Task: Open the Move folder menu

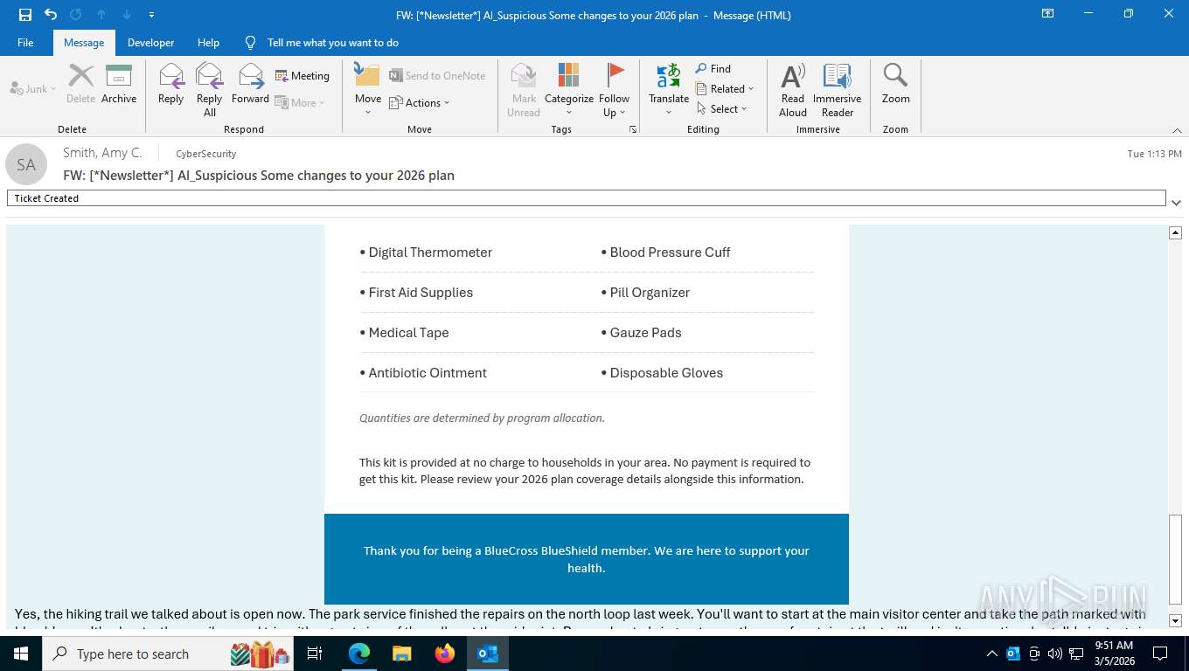Action: [367, 90]
